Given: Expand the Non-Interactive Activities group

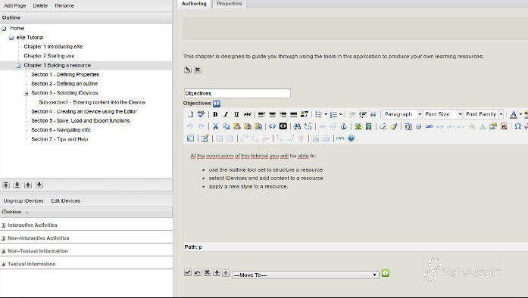Looking at the screenshot, I should 3,238.
